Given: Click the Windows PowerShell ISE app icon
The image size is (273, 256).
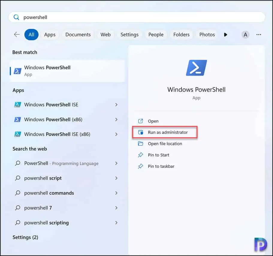Looking at the screenshot, I should click(17, 105).
